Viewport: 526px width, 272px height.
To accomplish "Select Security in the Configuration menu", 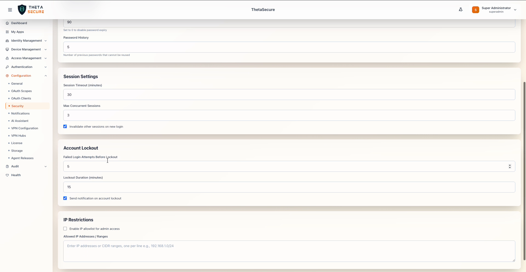I will tap(17, 106).
